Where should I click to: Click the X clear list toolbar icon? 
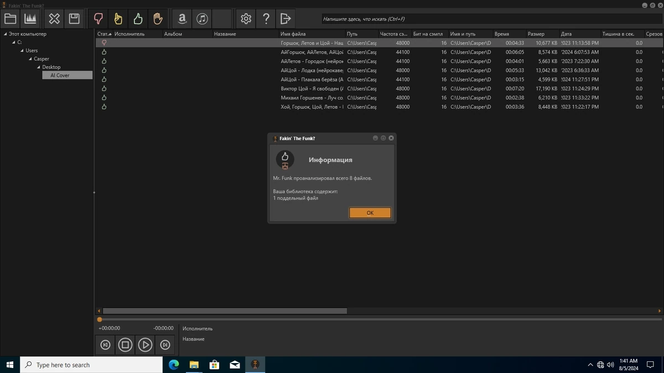click(x=54, y=19)
